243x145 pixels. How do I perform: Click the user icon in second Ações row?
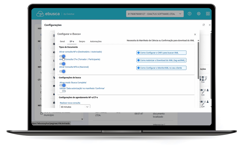click(208, 90)
